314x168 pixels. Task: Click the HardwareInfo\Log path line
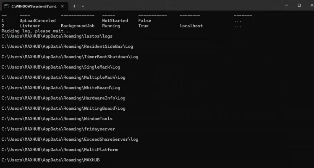pyautogui.click(x=63, y=98)
